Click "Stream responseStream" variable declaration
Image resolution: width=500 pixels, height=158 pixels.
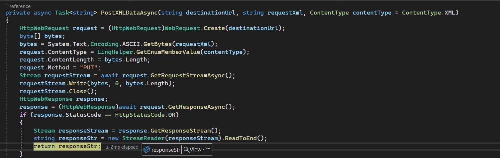71,131
